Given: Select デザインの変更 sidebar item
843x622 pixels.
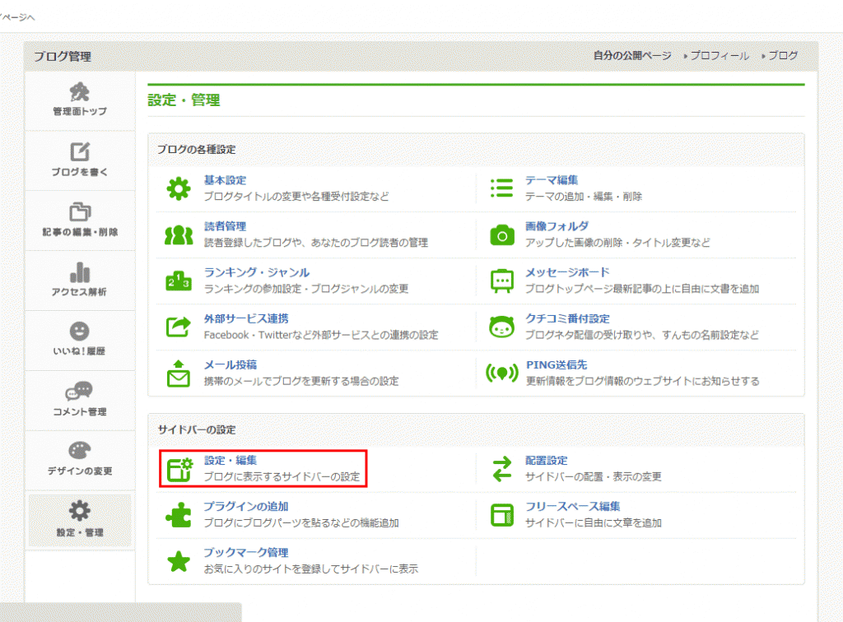Looking at the screenshot, I should tap(80, 459).
